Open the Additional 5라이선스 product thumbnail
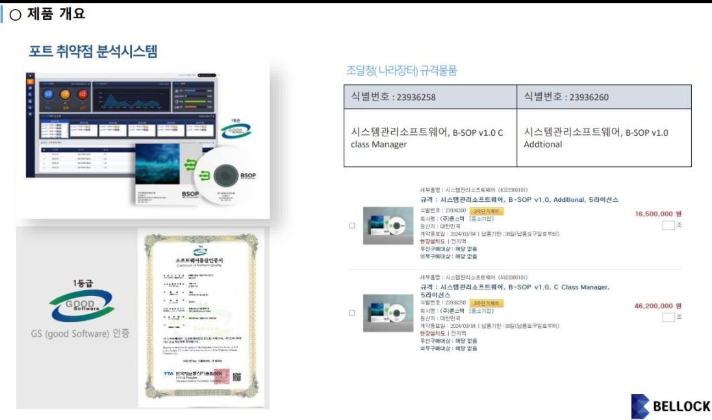 pos(388,225)
